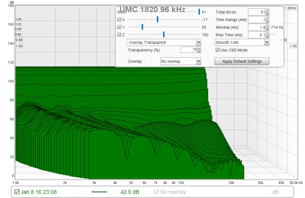Click the Y rotation slider handle
The image size is (305, 198).
pyautogui.click(x=142, y=27)
